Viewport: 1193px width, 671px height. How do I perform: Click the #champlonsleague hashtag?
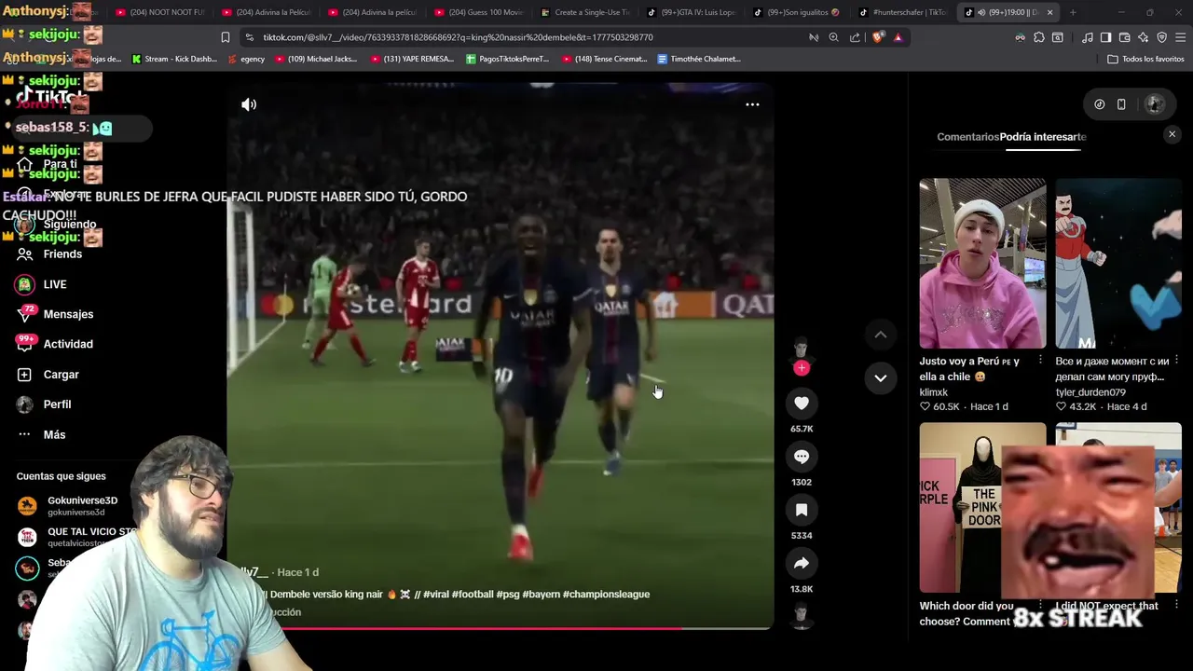pyautogui.click(x=606, y=594)
